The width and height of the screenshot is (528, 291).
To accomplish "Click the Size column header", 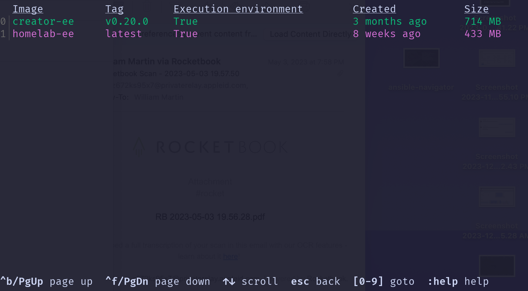I will click(476, 8).
